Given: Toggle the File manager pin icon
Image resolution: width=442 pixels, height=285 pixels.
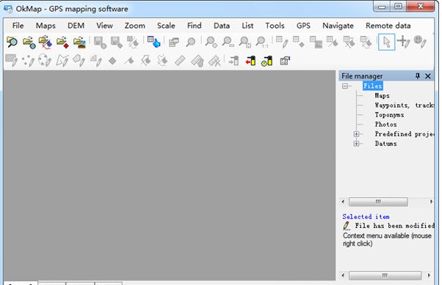Looking at the screenshot, I should pos(418,75).
